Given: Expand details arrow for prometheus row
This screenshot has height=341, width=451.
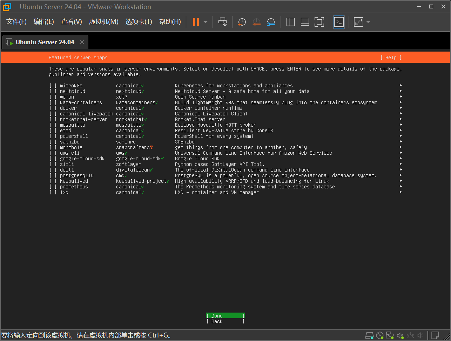Looking at the screenshot, I should (x=401, y=186).
